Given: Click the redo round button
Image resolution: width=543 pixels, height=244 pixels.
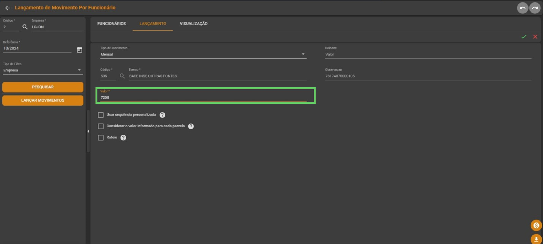Looking at the screenshot, I should pos(535,8).
